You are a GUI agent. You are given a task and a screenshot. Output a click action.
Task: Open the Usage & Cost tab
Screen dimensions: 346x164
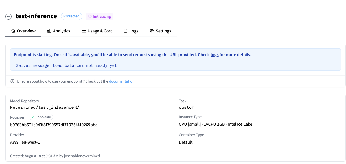(x=97, y=31)
